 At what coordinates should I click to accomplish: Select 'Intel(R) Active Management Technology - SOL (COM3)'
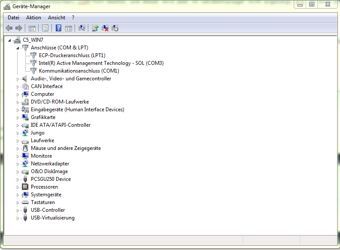[x=101, y=63]
